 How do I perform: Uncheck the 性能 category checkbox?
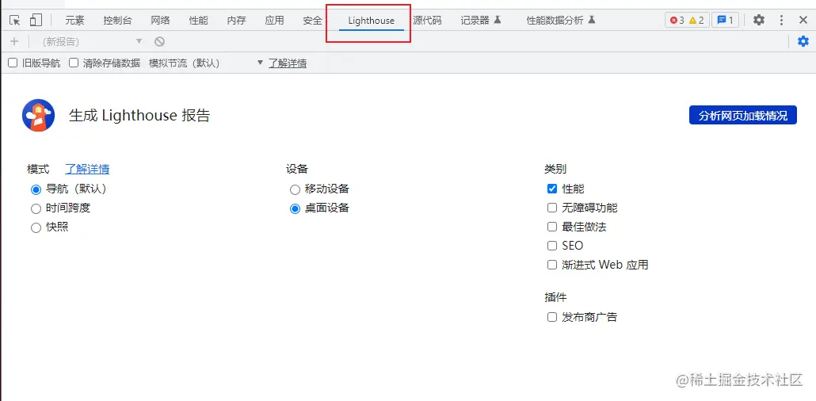(552, 189)
